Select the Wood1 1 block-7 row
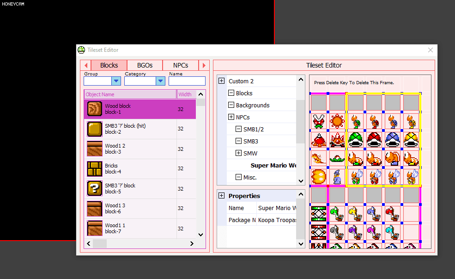455x279 pixels. 140,229
